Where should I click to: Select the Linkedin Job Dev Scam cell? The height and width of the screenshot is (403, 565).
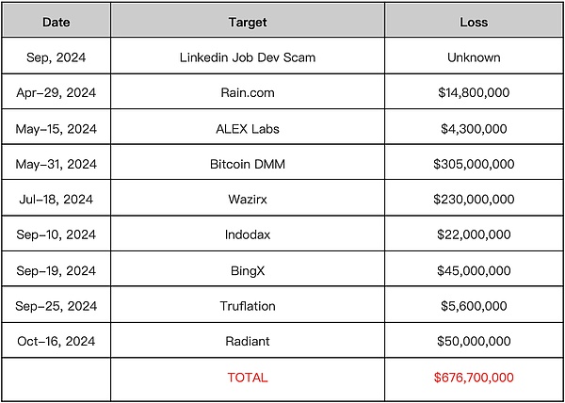click(247, 56)
